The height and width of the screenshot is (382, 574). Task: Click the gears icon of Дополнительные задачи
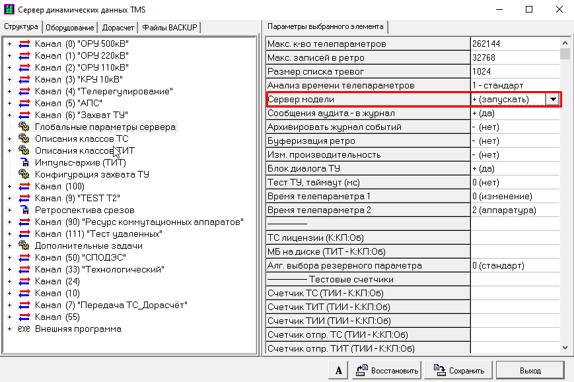tap(24, 245)
